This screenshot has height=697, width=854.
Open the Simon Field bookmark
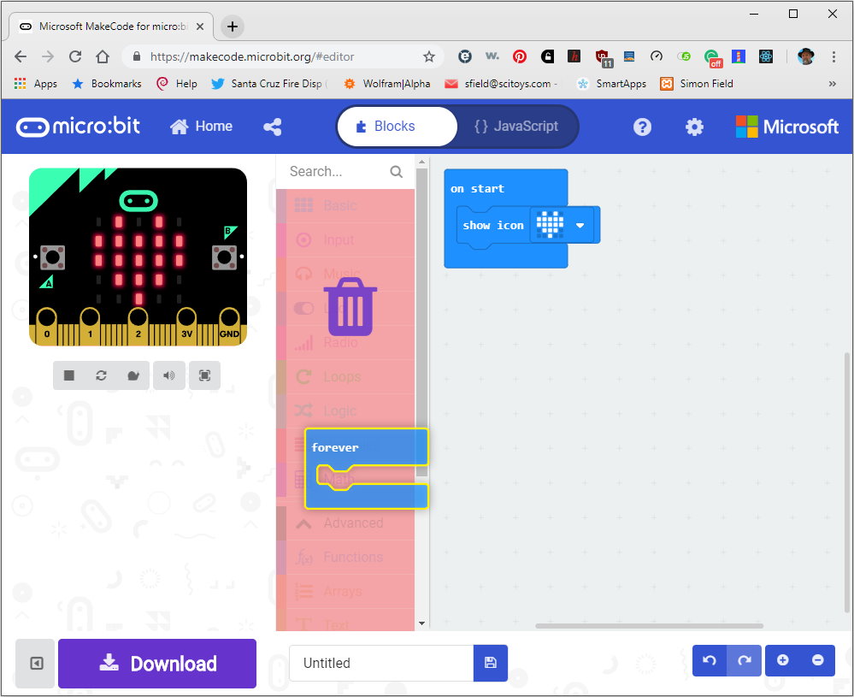pyautogui.click(x=697, y=83)
